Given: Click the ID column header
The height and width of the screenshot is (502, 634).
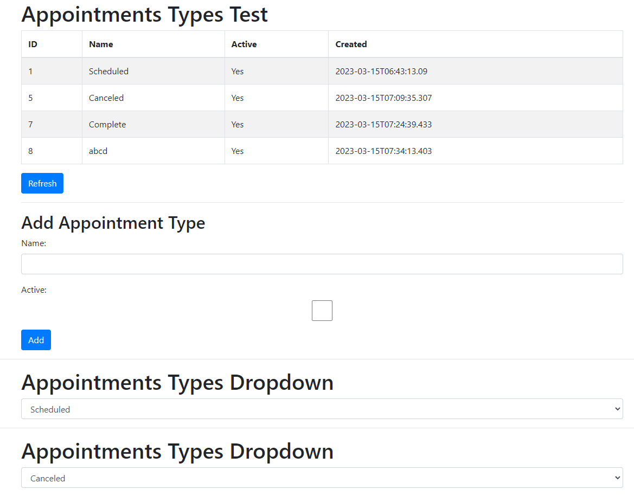Looking at the screenshot, I should point(33,44).
